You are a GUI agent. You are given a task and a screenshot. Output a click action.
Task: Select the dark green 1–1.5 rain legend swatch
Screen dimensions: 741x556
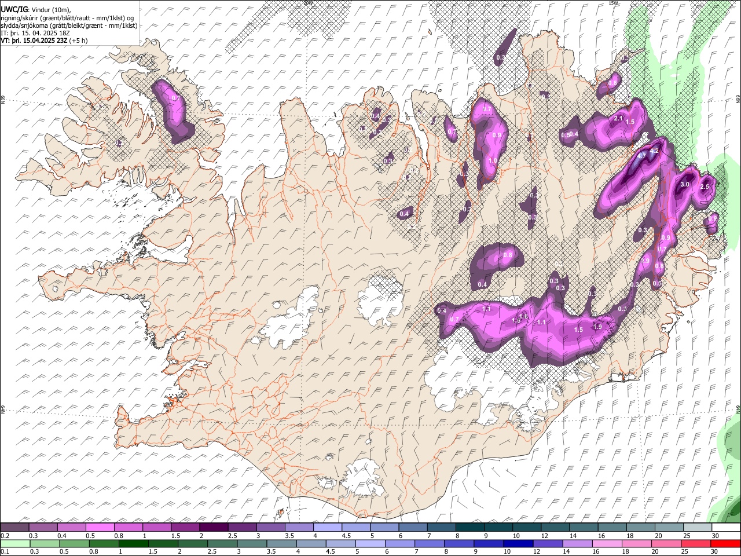pos(133,543)
